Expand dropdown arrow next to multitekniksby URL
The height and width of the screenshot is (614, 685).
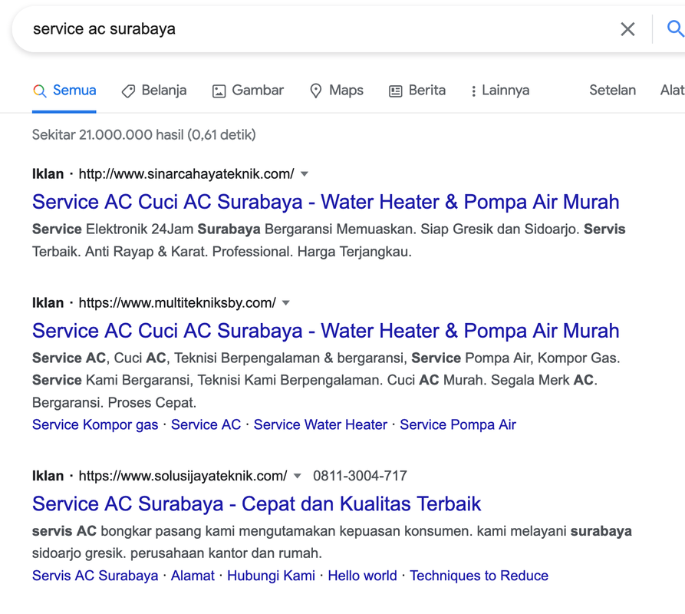point(286,303)
